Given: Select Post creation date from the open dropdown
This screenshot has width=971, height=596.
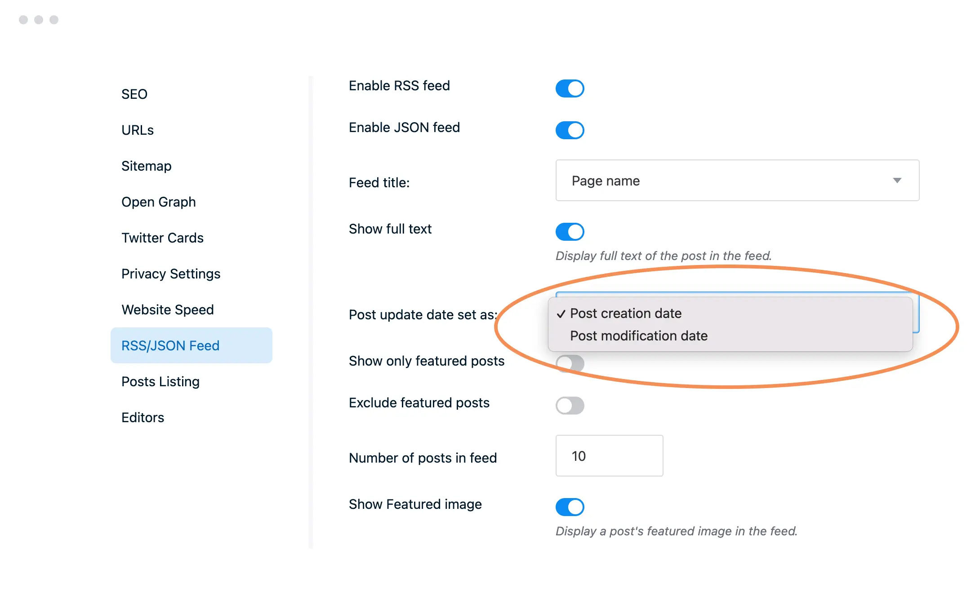Looking at the screenshot, I should click(x=626, y=313).
